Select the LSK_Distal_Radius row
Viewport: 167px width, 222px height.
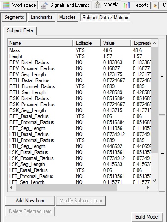(x=80, y=152)
